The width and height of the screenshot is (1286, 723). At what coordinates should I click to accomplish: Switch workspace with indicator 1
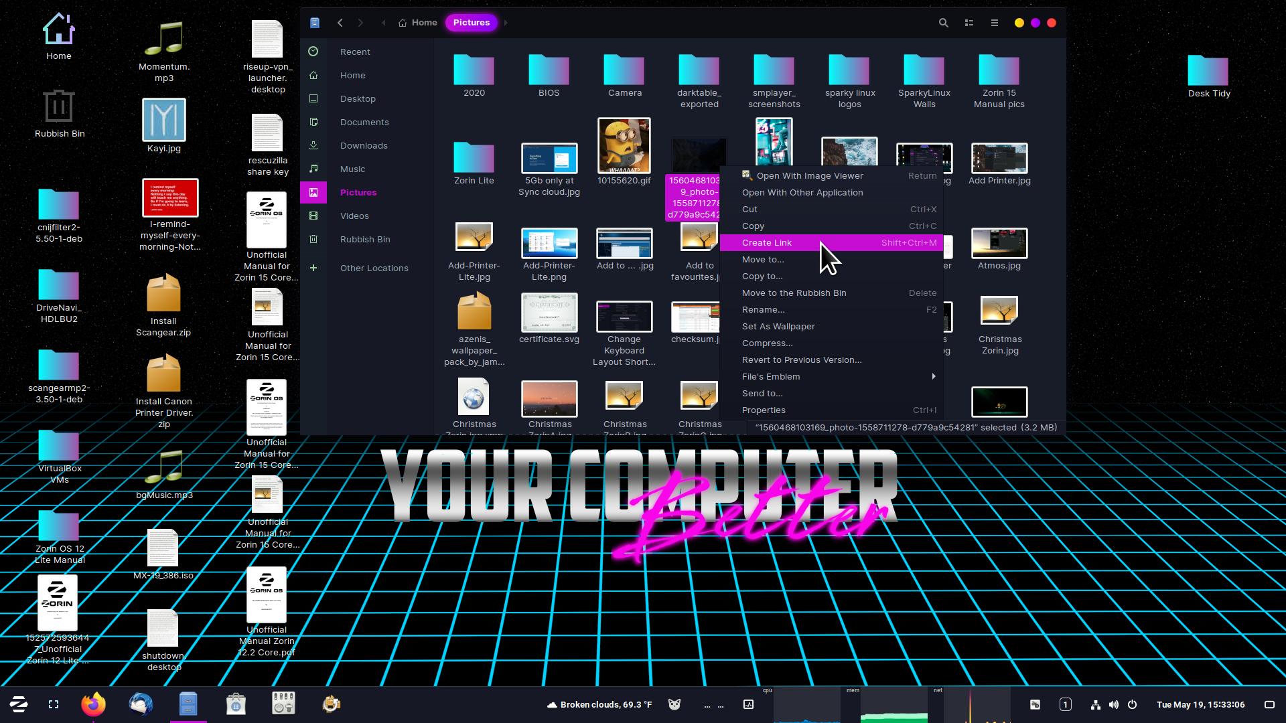[x=1065, y=704]
